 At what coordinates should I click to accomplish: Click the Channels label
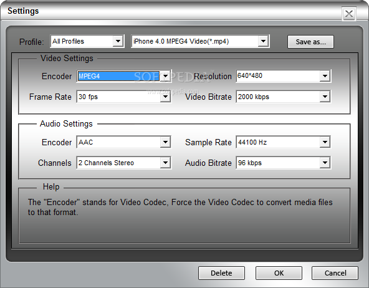coord(55,163)
